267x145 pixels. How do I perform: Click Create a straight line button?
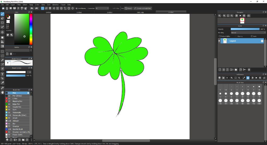[x=143, y=8]
